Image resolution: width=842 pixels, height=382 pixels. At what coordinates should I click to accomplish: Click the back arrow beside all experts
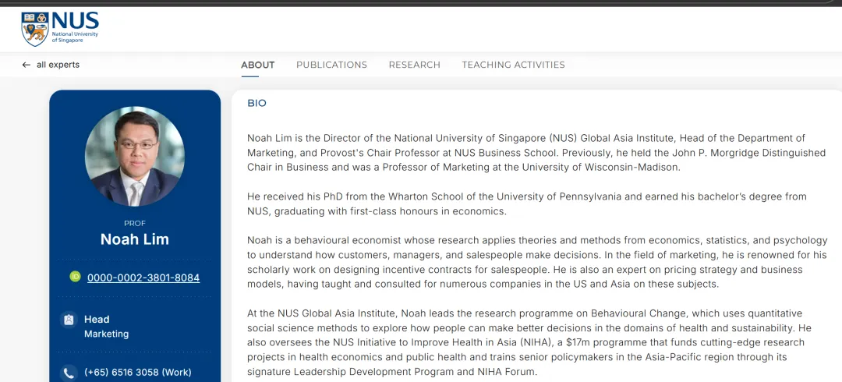(26, 65)
